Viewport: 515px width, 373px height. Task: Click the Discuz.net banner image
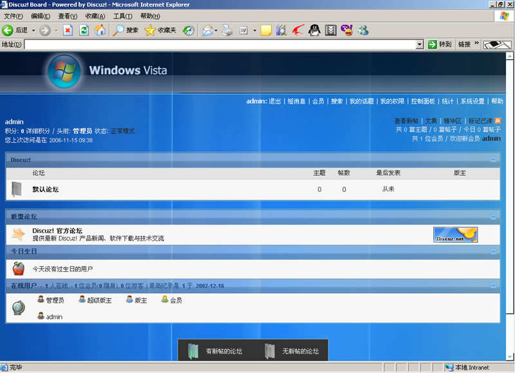[455, 234]
